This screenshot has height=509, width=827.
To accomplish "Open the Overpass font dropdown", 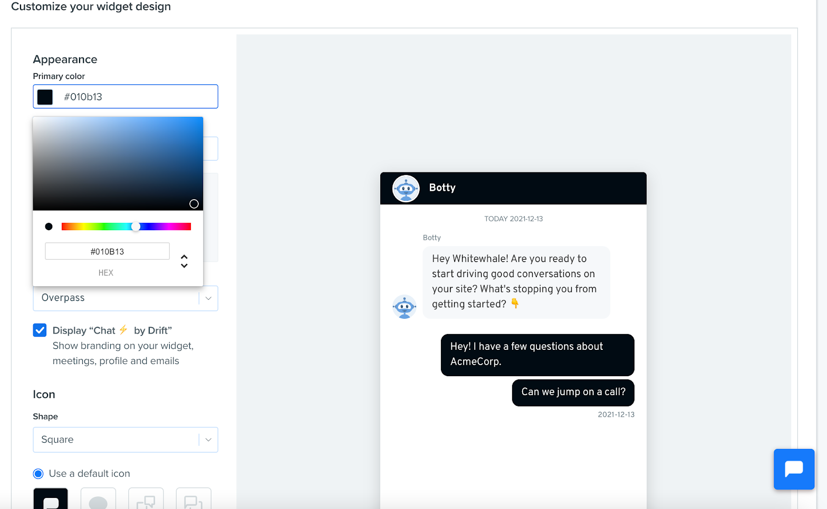I will point(126,298).
